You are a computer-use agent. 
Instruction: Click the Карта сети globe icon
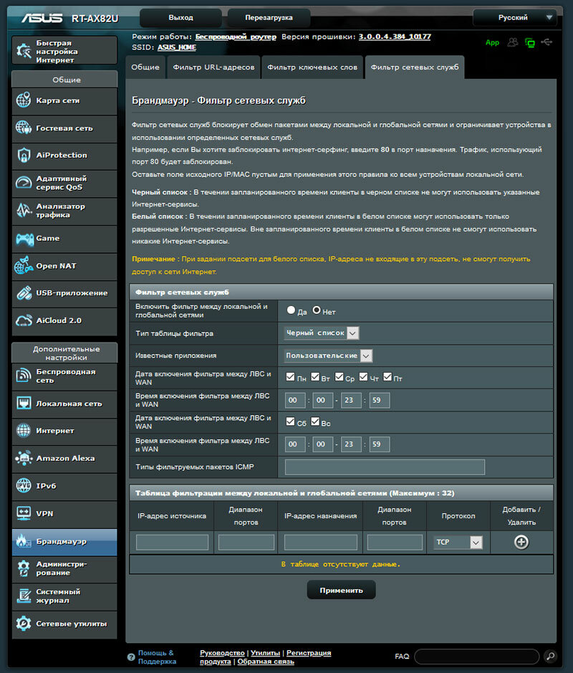click(24, 100)
